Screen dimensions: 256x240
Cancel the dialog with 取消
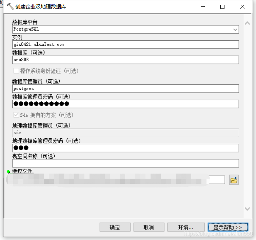149,227
